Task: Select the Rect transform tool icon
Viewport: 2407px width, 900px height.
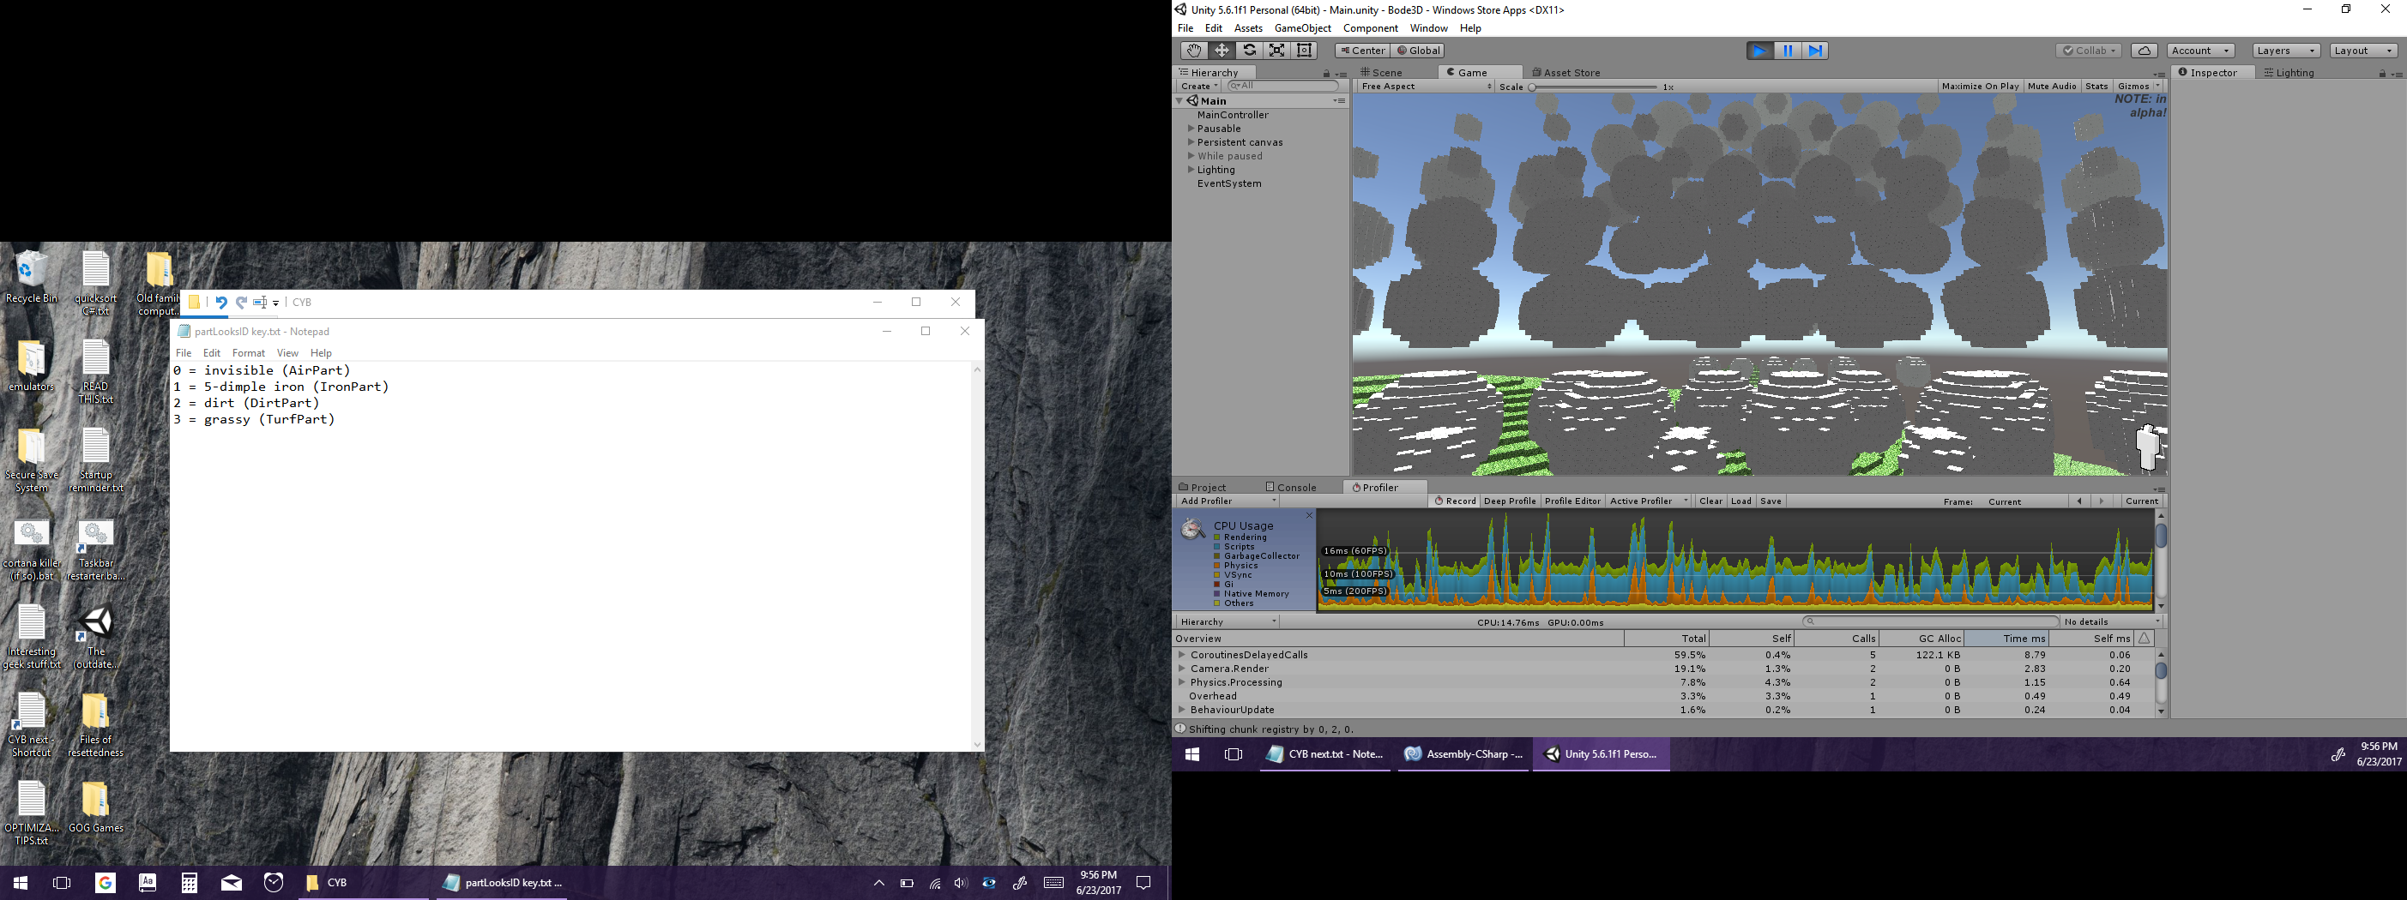Action: [x=1305, y=51]
